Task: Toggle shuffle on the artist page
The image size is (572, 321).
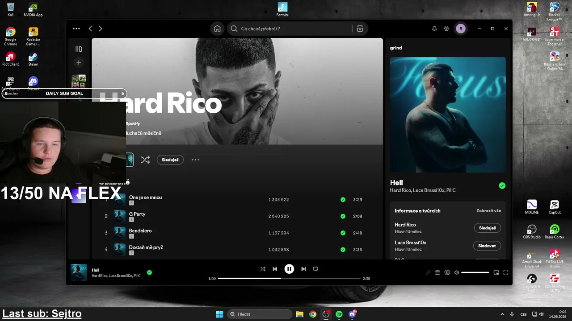Action: coord(145,160)
